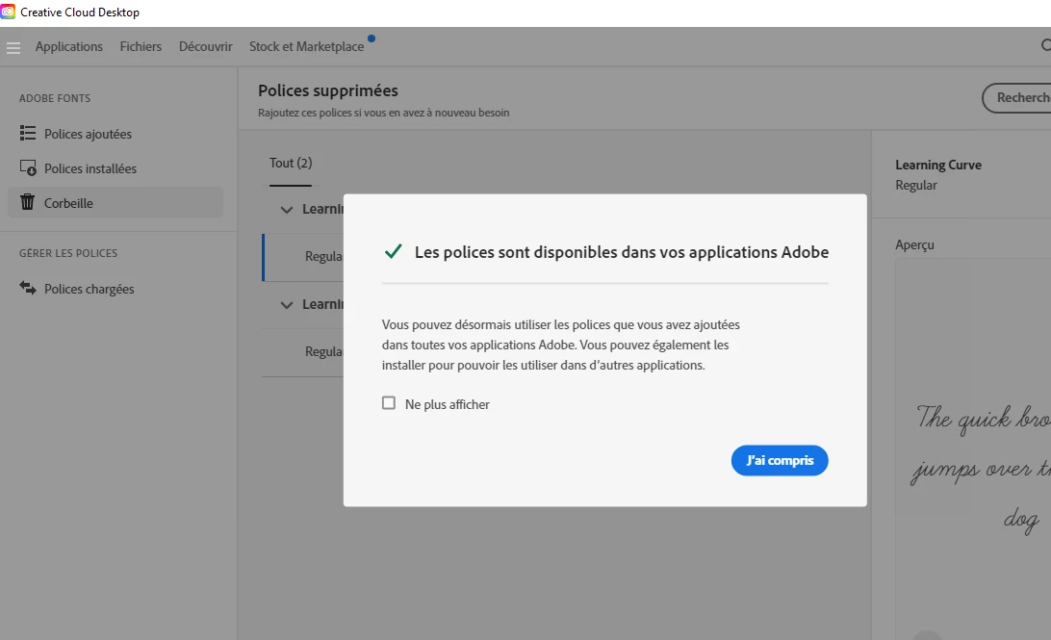The image size is (1051, 640).
Task: Click the Recherche button at top right
Action: pos(1016,98)
